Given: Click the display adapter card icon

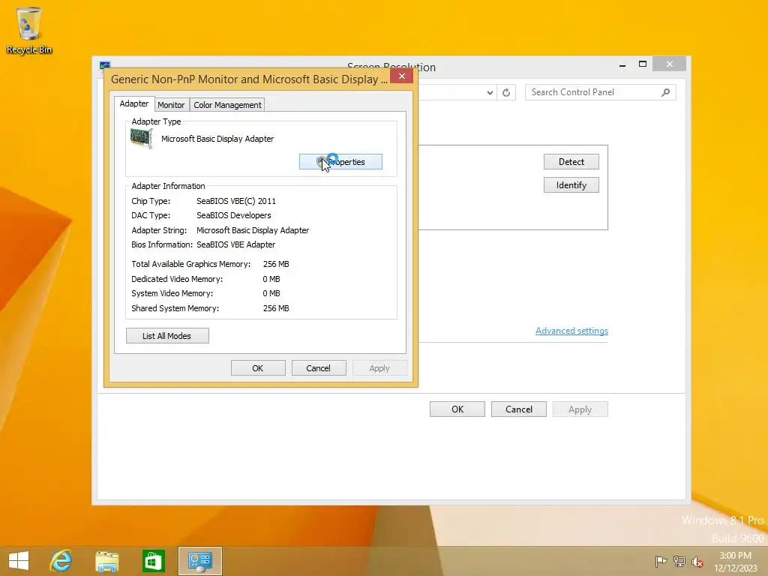Looking at the screenshot, I should click(142, 138).
